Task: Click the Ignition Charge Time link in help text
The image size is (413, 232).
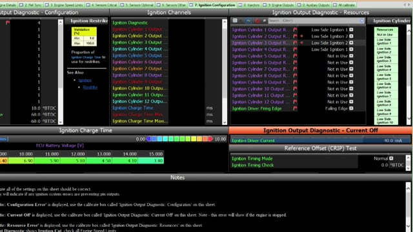Action: coord(86,57)
